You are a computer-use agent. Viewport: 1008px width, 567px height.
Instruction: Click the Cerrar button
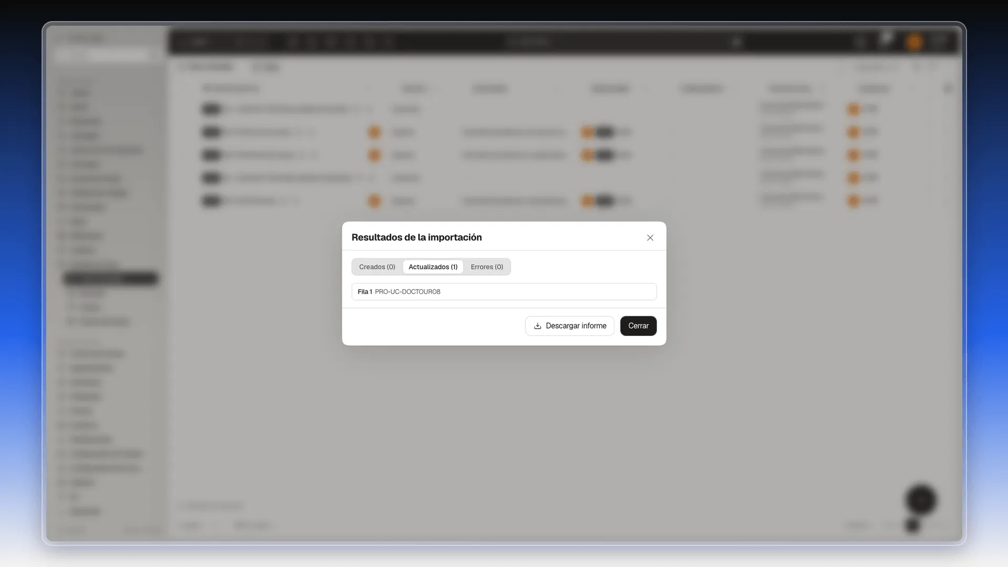coord(638,326)
